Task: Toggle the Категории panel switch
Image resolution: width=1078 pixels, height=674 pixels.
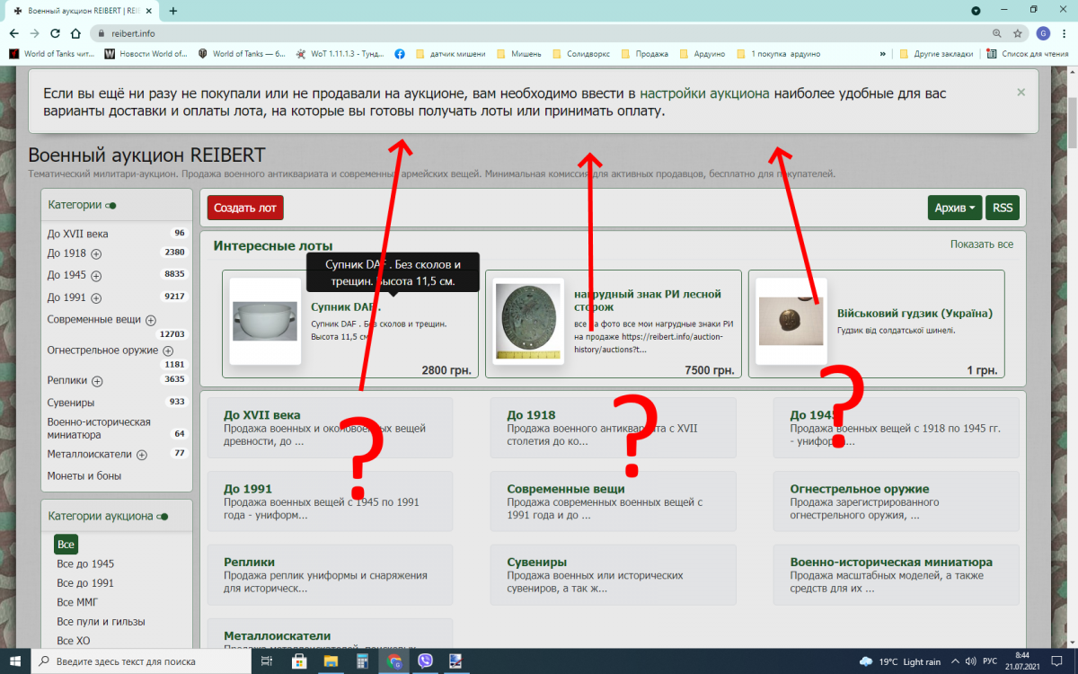Action: (x=111, y=206)
